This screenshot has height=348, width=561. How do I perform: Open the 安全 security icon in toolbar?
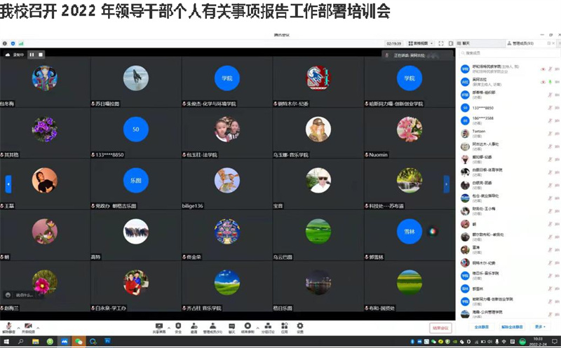pyautogui.click(x=178, y=326)
